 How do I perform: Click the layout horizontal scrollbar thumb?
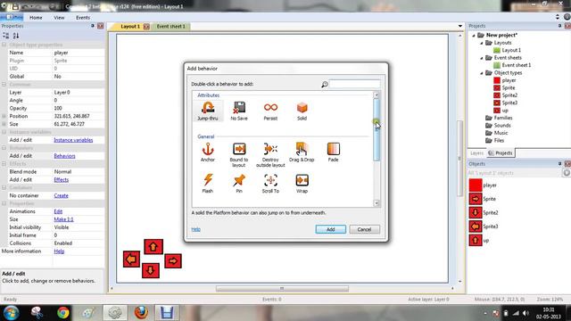pos(282,289)
